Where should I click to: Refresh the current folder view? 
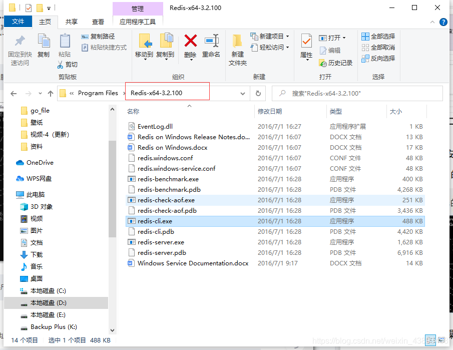coord(258,93)
